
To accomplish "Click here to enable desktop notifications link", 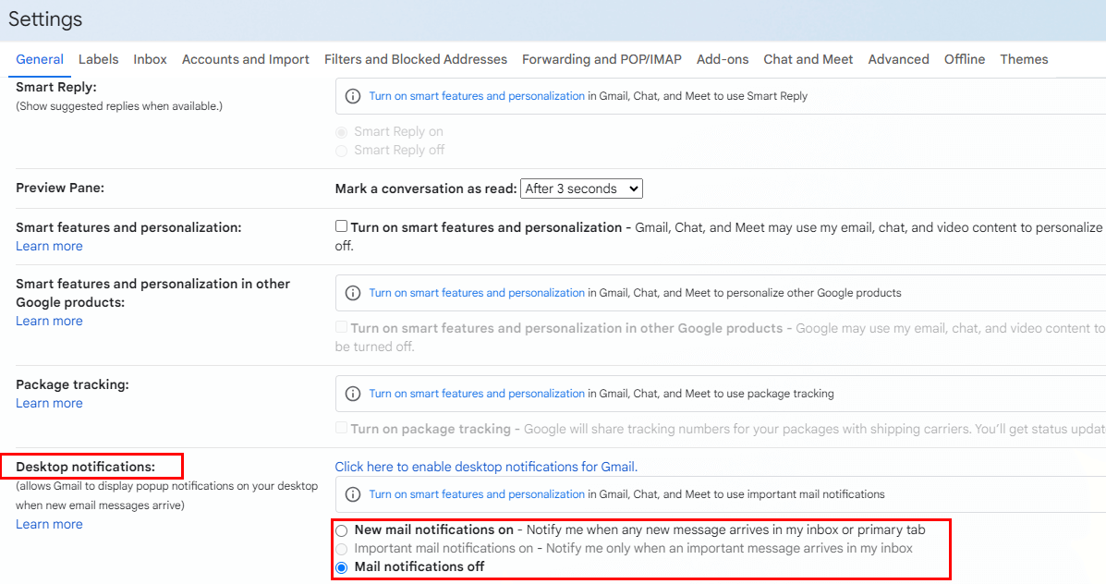I will [x=486, y=467].
